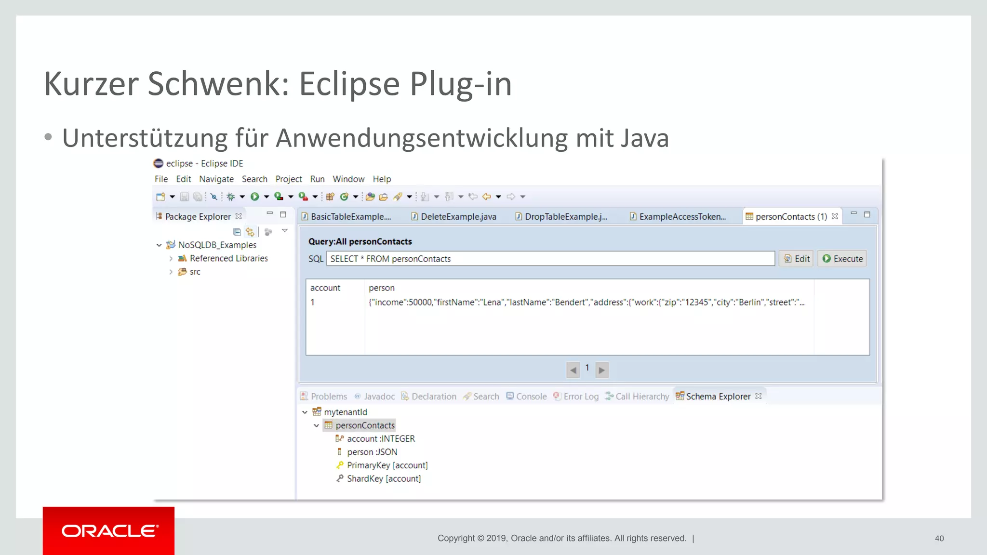Click the New Java Package icon

[330, 197]
